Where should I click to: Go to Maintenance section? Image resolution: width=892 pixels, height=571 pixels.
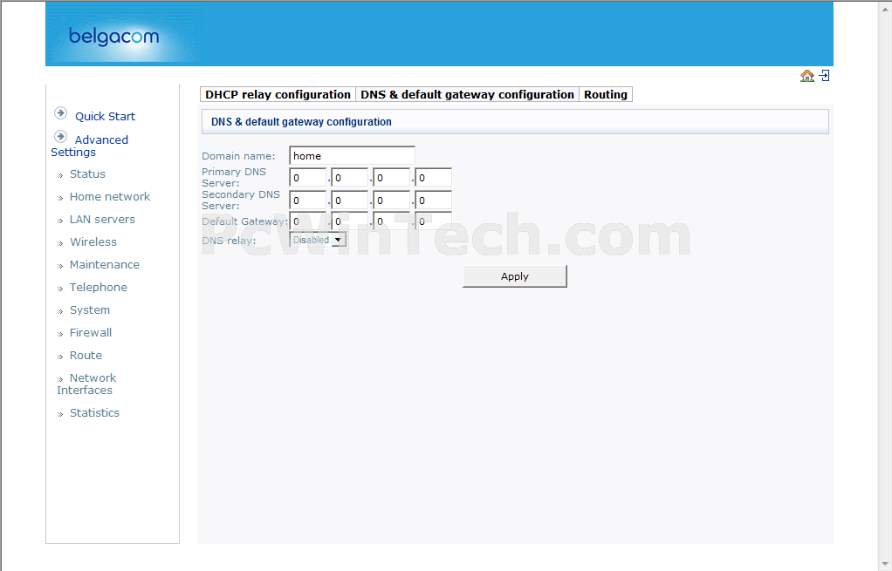click(x=105, y=265)
